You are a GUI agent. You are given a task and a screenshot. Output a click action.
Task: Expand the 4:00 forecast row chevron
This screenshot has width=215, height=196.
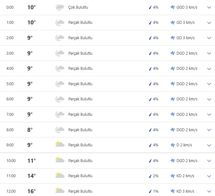coord(209,69)
